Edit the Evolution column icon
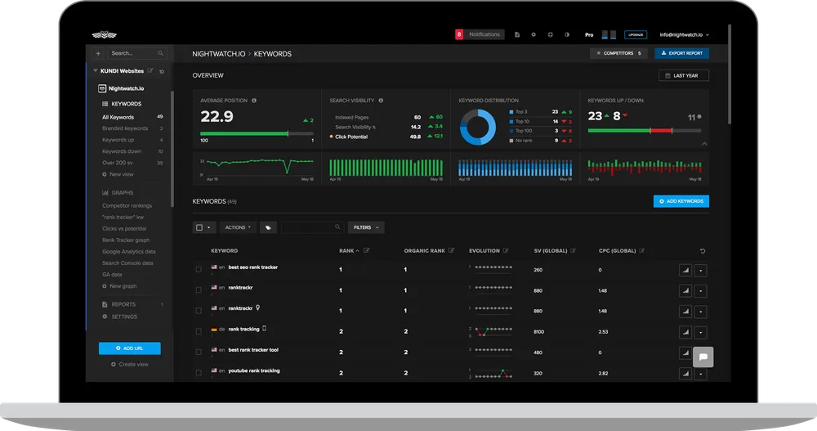This screenshot has width=817, height=431. 506,250
